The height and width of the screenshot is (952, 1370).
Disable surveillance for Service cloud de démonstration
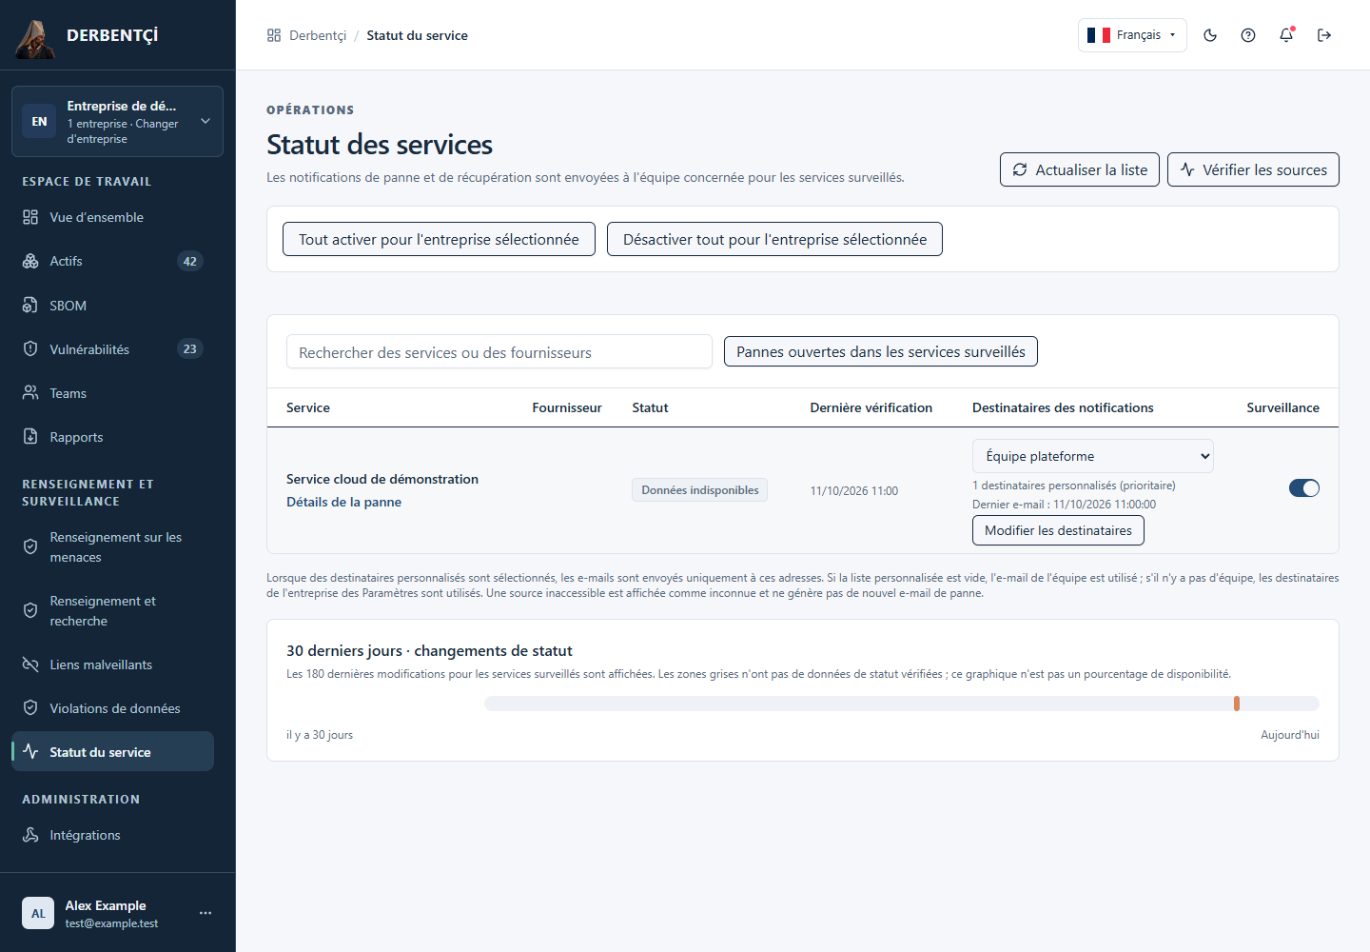(1304, 488)
